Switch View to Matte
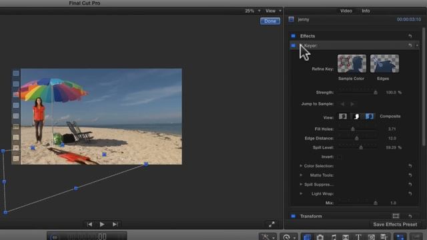427x240 pixels. point(356,117)
